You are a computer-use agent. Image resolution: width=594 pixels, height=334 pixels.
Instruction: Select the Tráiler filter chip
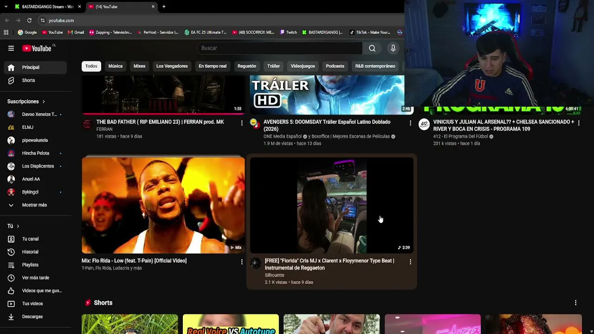coord(273,66)
